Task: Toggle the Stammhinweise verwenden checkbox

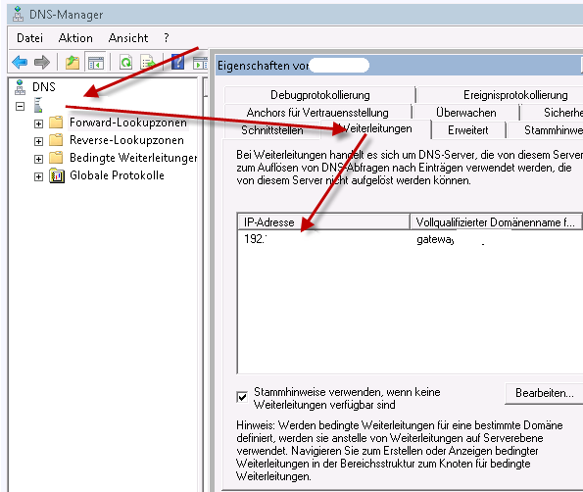Action: [x=242, y=397]
